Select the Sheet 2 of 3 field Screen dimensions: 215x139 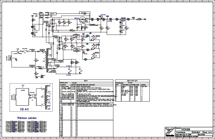click(x=209, y=132)
